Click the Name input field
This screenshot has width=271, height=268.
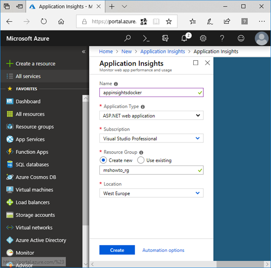[x=151, y=92]
